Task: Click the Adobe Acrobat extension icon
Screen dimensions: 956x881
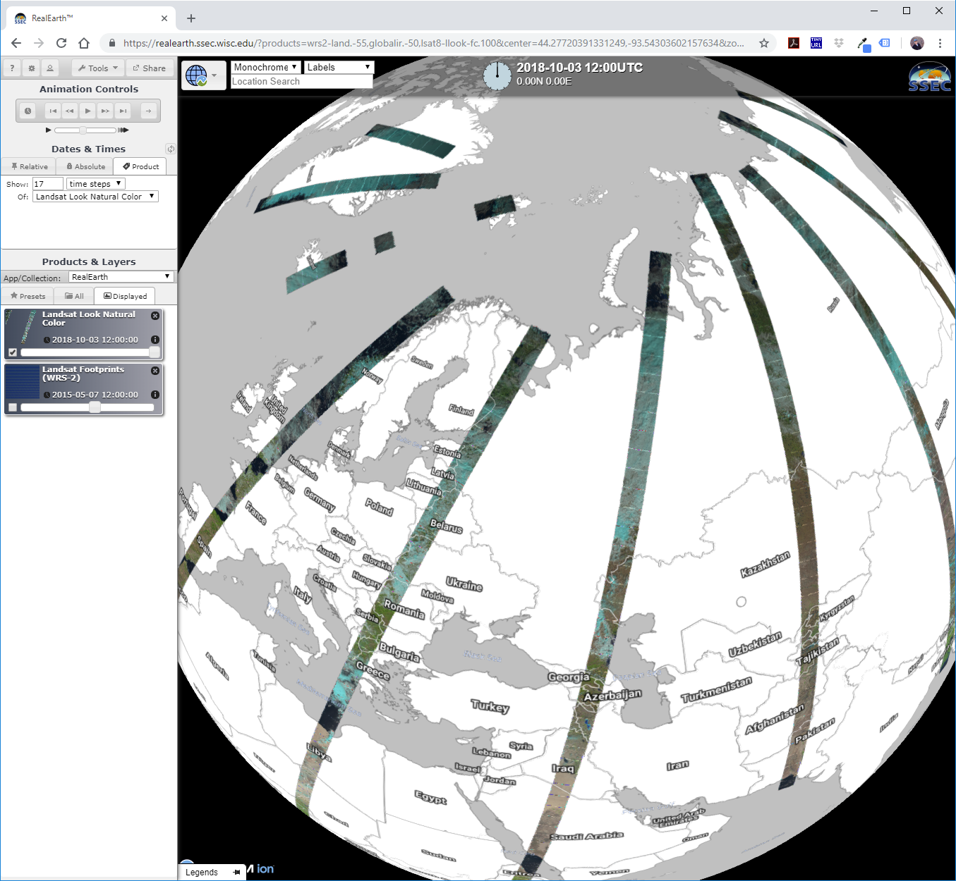Action: coord(794,43)
